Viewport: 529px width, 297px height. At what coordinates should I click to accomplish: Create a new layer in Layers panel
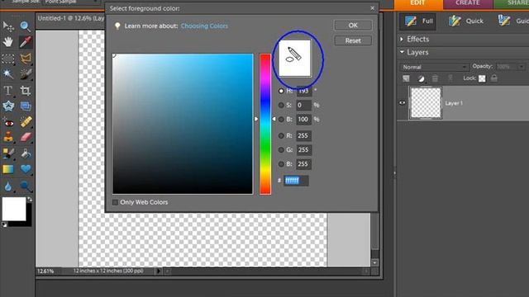pos(406,78)
